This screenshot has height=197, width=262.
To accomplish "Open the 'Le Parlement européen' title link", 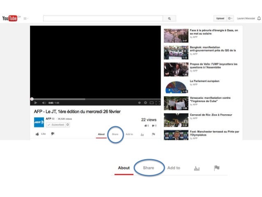I will point(205,81).
